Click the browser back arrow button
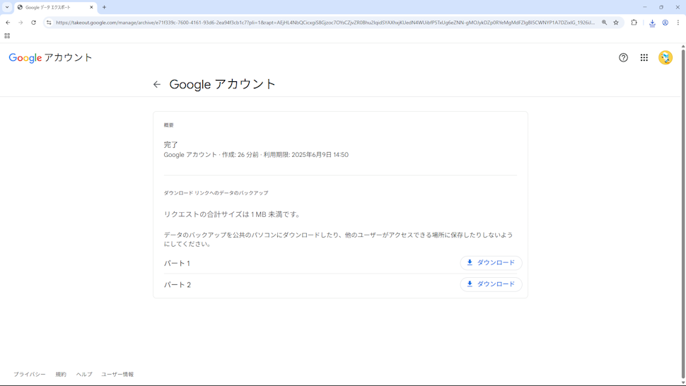 8,23
